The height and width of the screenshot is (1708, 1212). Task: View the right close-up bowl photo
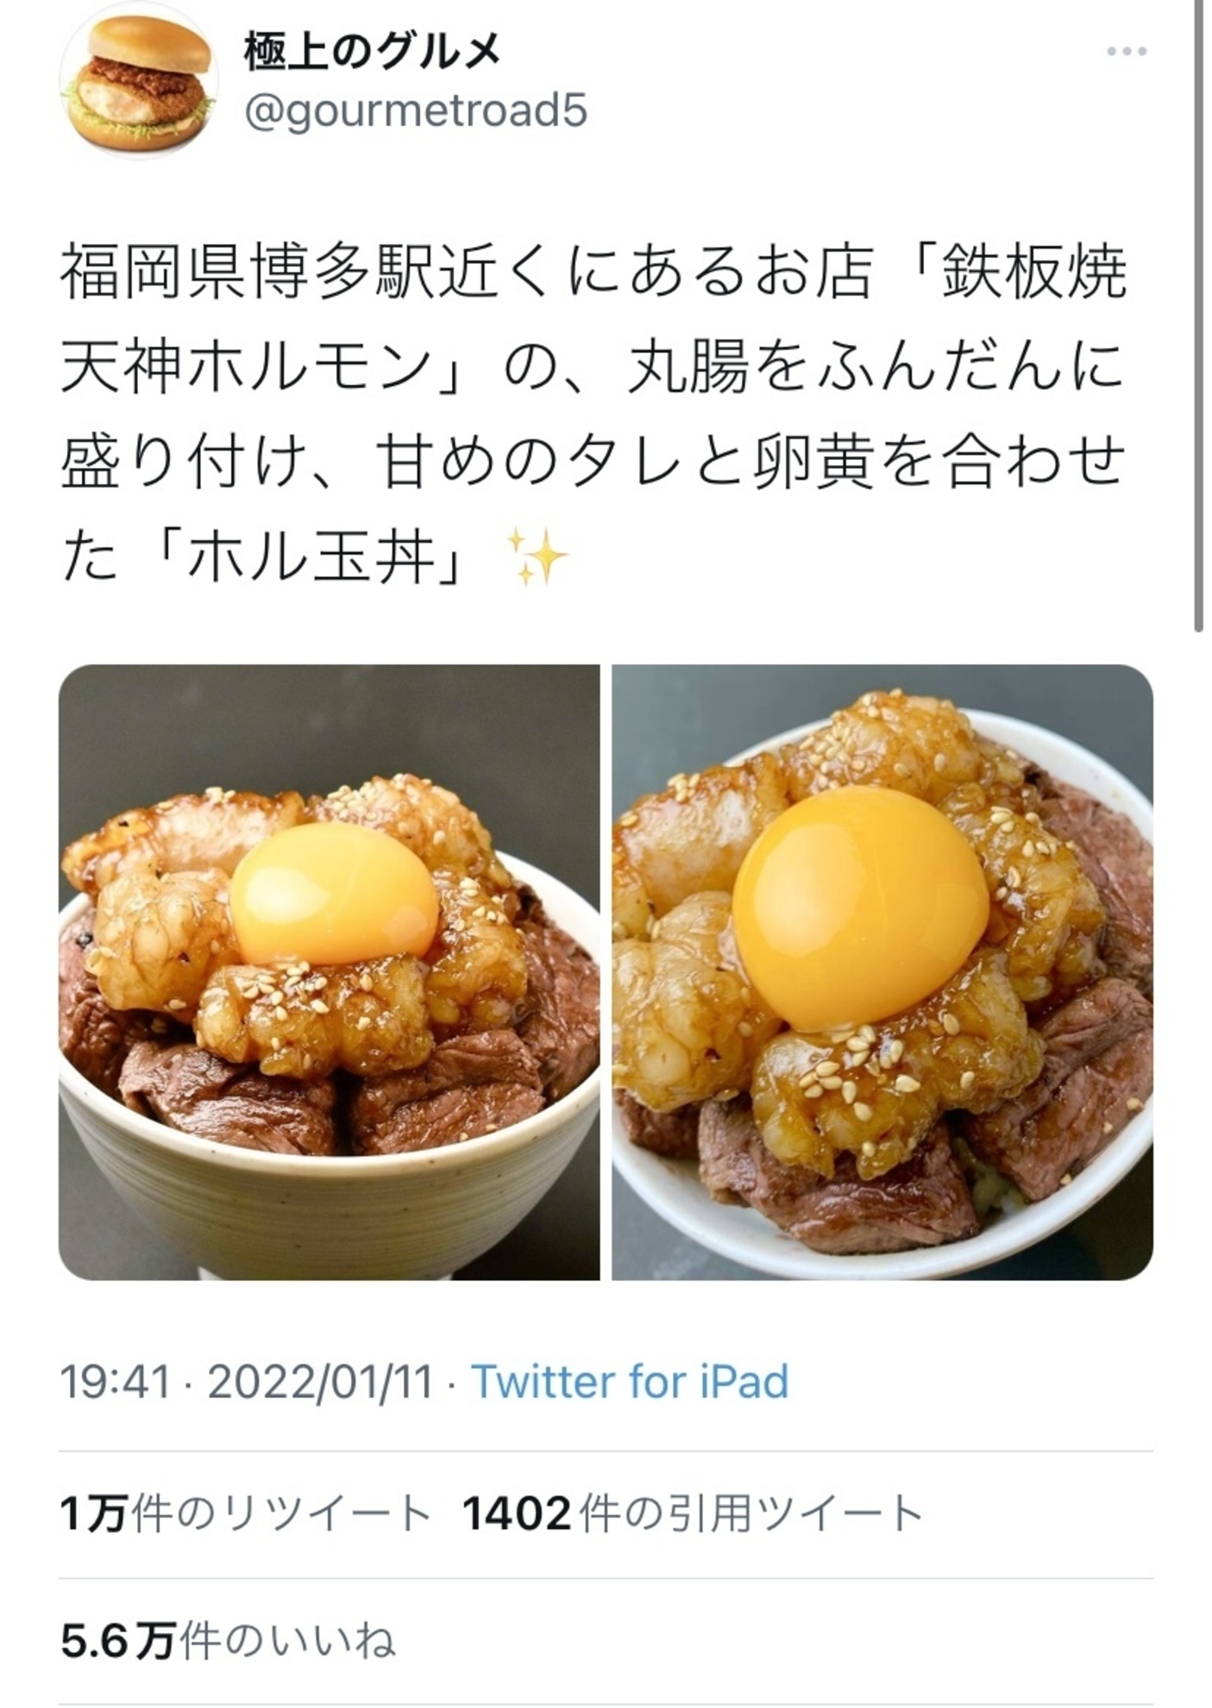[882, 972]
